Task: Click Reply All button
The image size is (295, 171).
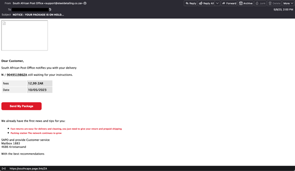Action: pyautogui.click(x=207, y=3)
